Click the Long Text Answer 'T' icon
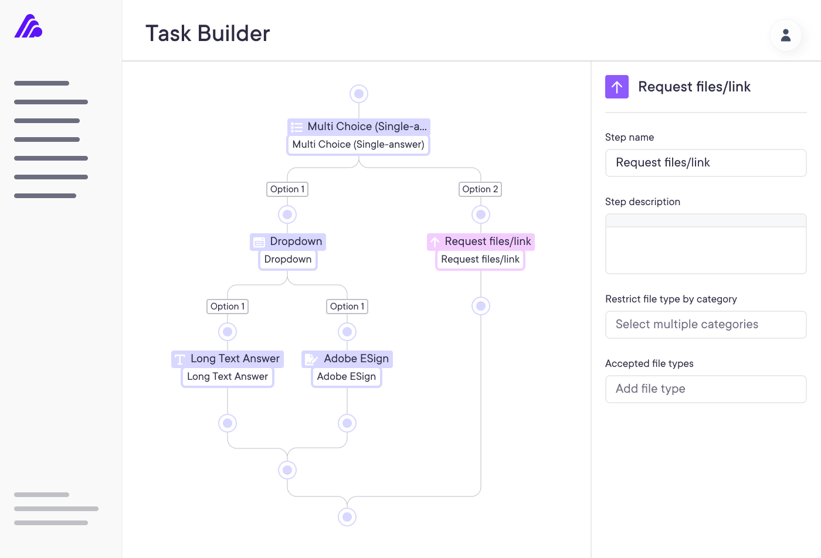 [x=180, y=359]
